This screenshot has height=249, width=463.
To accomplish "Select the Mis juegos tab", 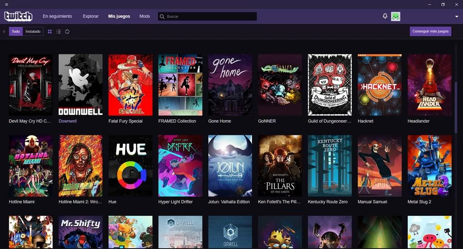I will [x=119, y=16].
